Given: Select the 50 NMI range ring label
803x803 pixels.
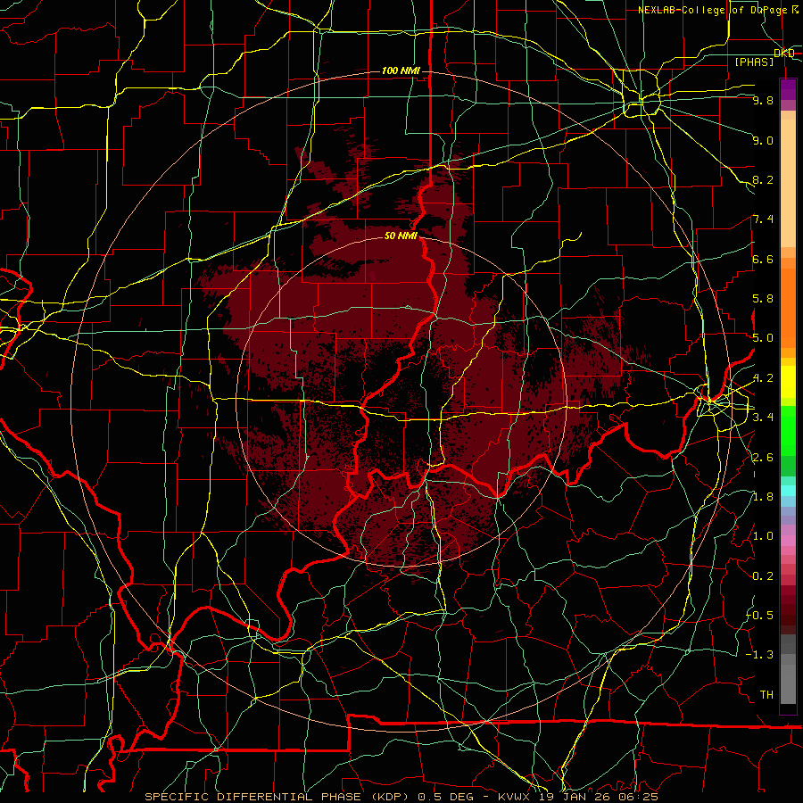Looking at the screenshot, I should click(401, 236).
